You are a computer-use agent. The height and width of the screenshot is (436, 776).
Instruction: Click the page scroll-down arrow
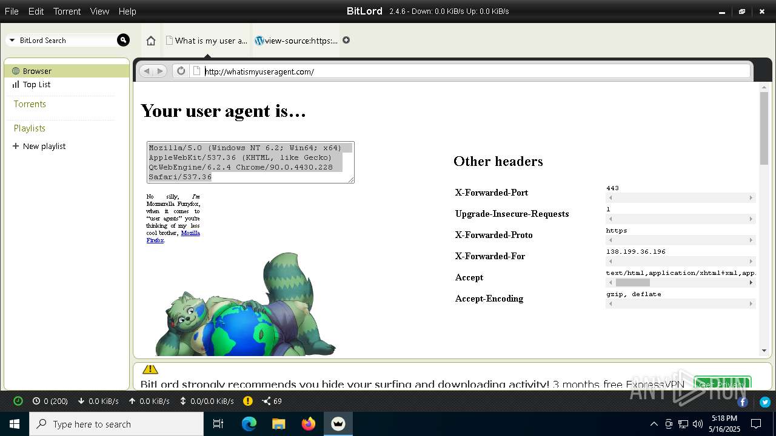(x=764, y=351)
